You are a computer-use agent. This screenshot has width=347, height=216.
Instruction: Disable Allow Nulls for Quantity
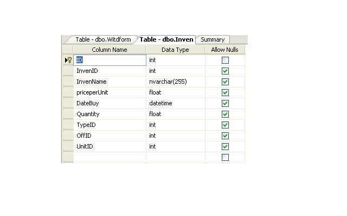pyautogui.click(x=225, y=114)
